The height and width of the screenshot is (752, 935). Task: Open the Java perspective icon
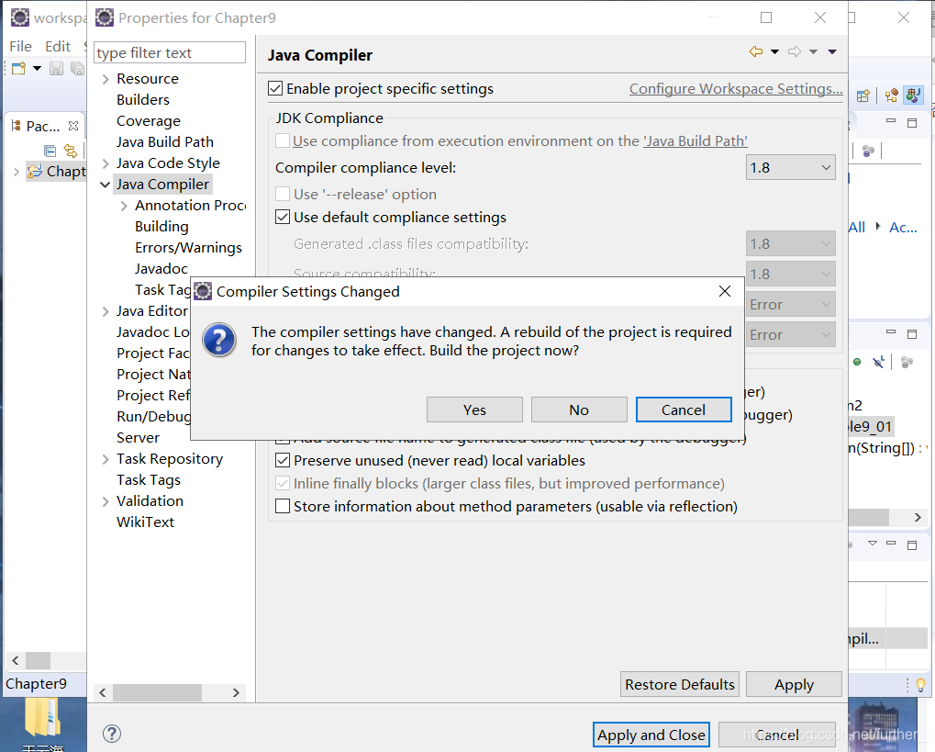pos(912,95)
